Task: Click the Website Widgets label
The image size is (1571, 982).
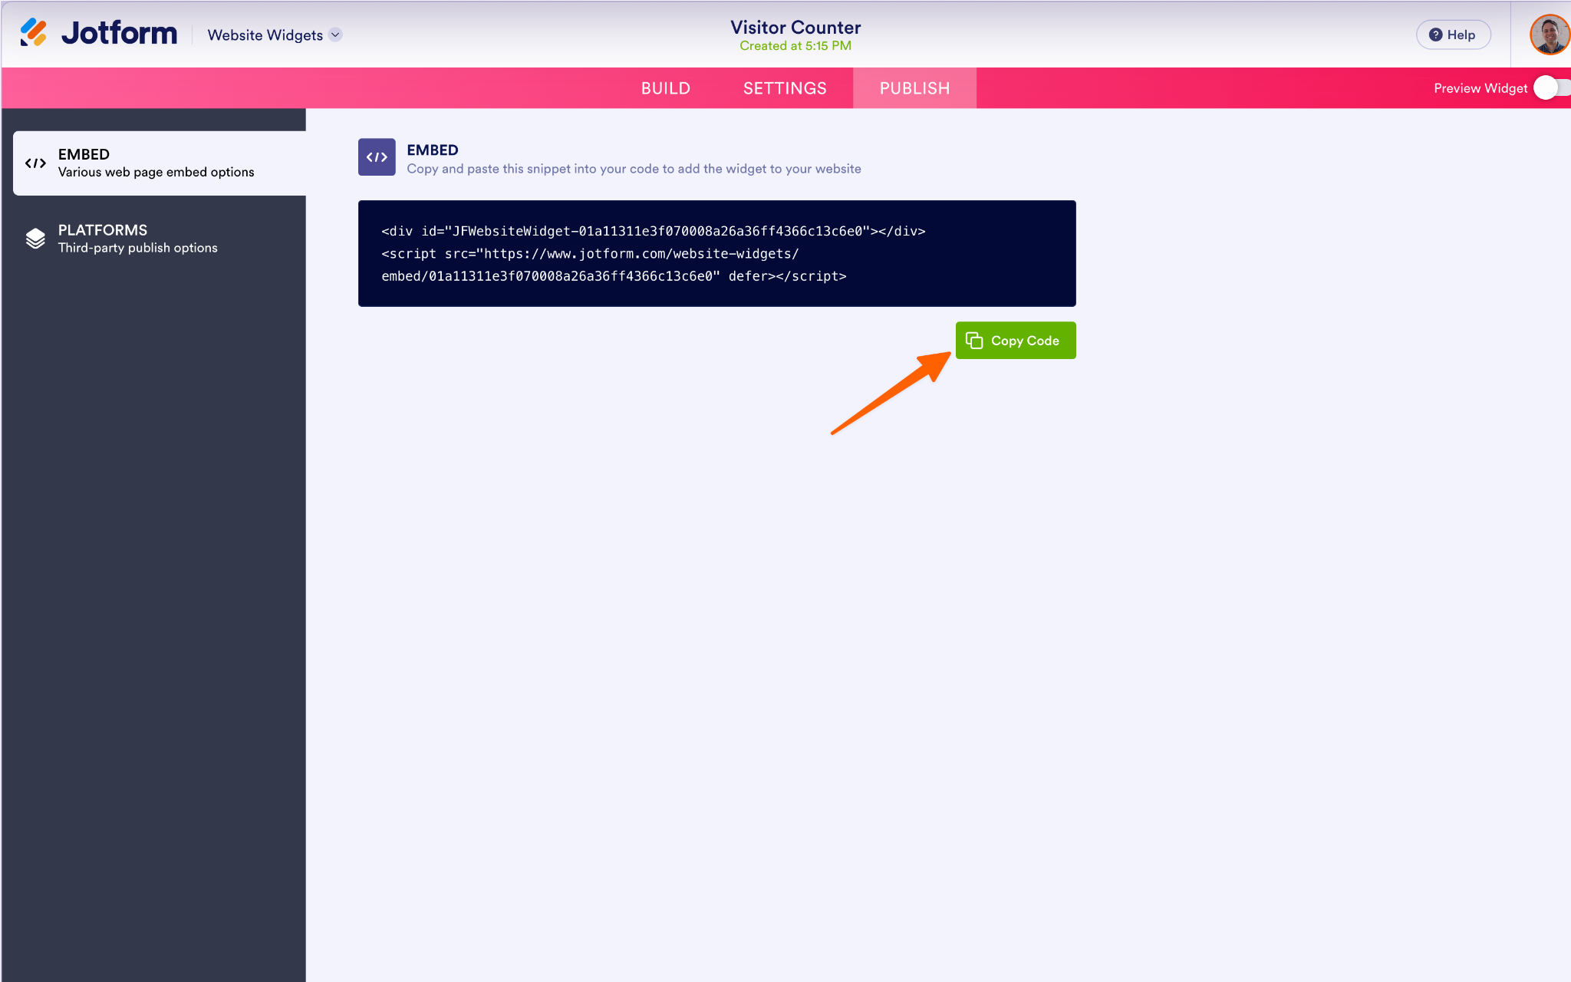Action: pos(265,35)
